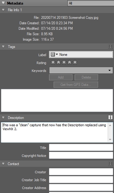Click Image Size value 116 x 37
Viewport: 114px width, 193px height.
pyautogui.click(x=47, y=39)
